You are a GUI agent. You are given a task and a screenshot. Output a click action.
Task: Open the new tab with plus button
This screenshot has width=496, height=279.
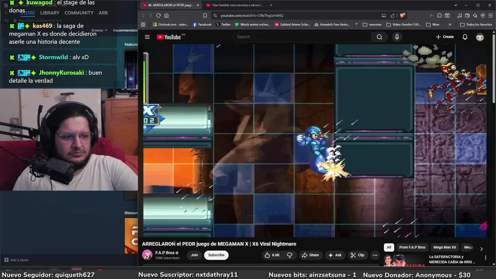tap(271, 5)
